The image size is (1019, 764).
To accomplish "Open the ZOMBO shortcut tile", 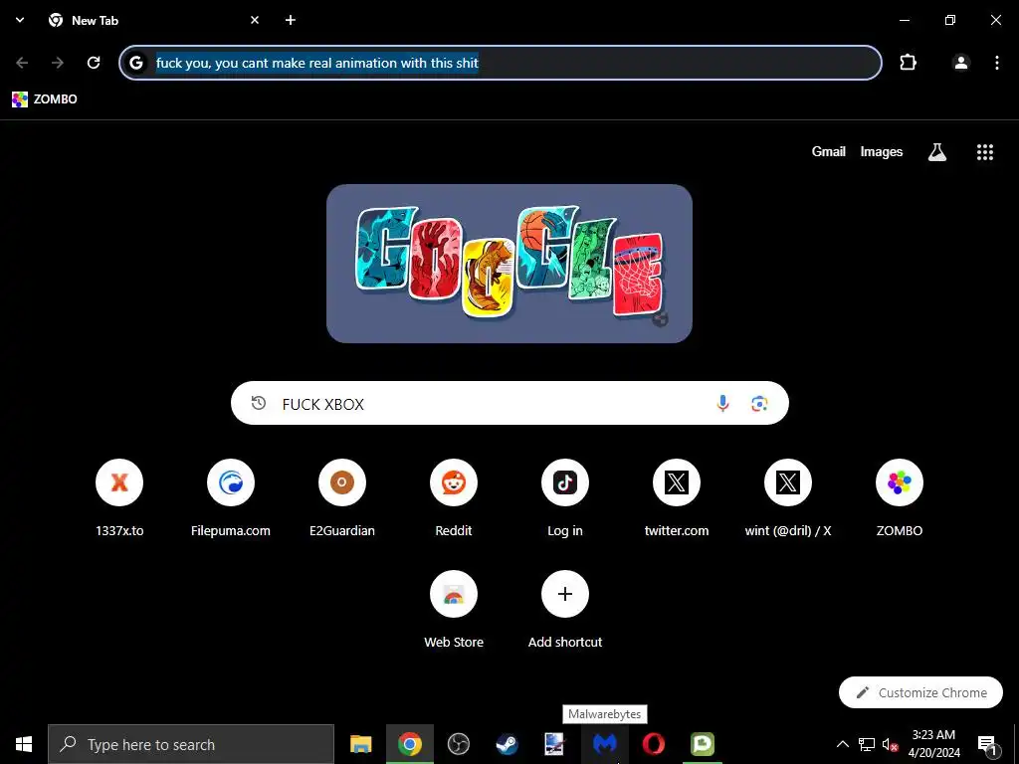I will tap(900, 498).
